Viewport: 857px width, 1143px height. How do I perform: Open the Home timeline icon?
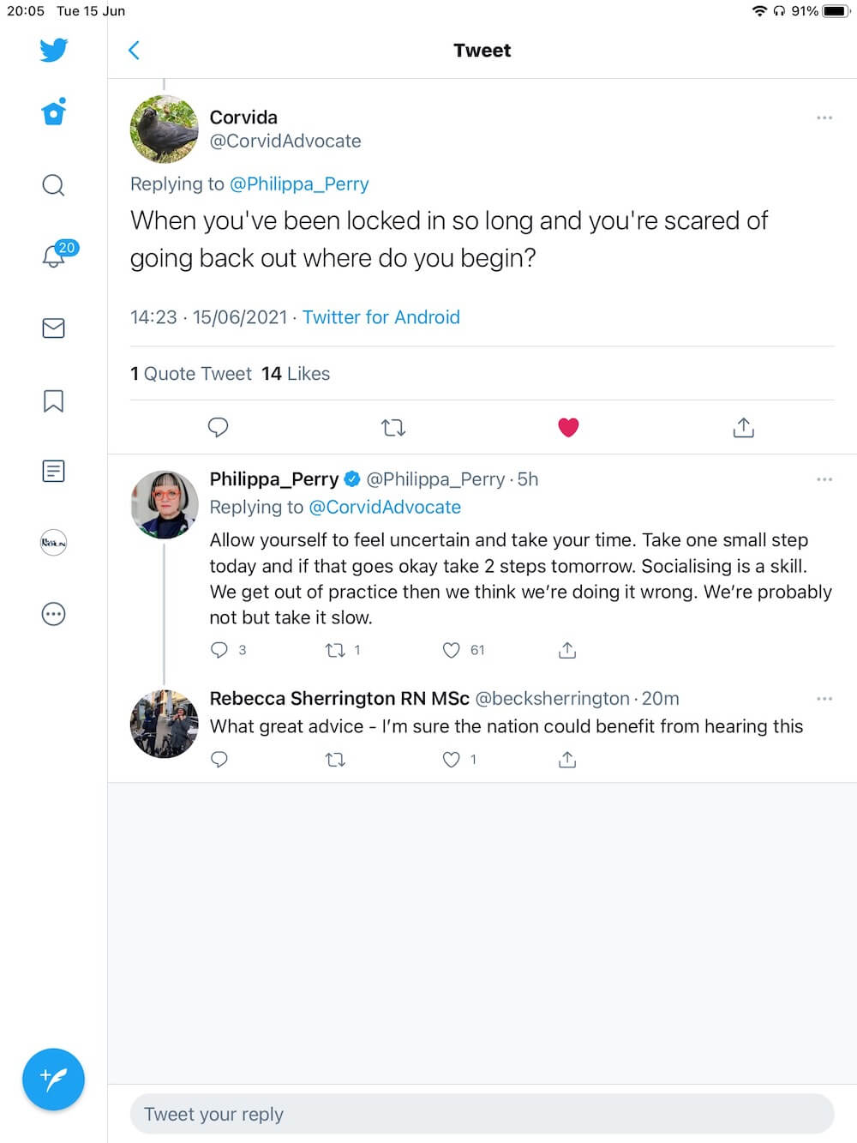point(53,112)
